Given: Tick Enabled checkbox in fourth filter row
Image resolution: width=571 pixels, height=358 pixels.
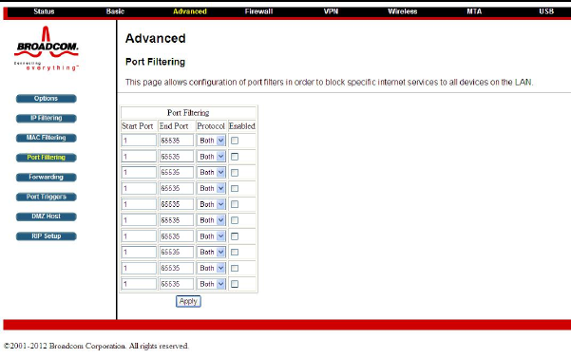Looking at the screenshot, I should point(235,188).
